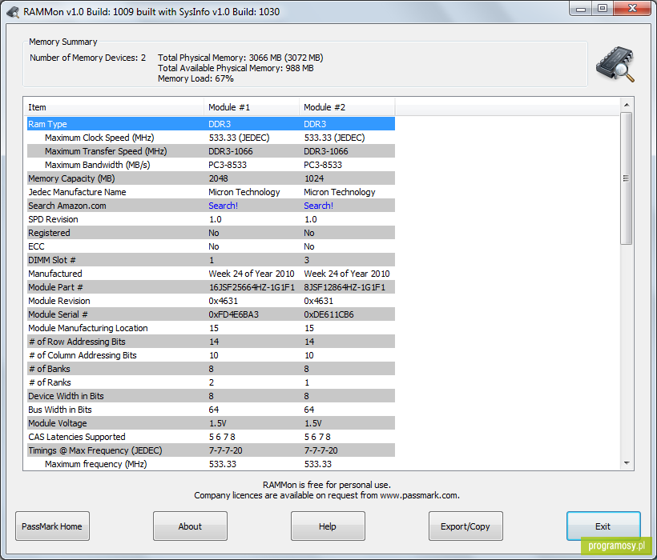Image resolution: width=657 pixels, height=560 pixels.
Task: Open the About dialog
Action: 190,526
